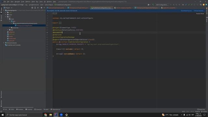The image size is (208, 117).
Task: Collapse the java folder in Project tree
Action: pos(9,21)
